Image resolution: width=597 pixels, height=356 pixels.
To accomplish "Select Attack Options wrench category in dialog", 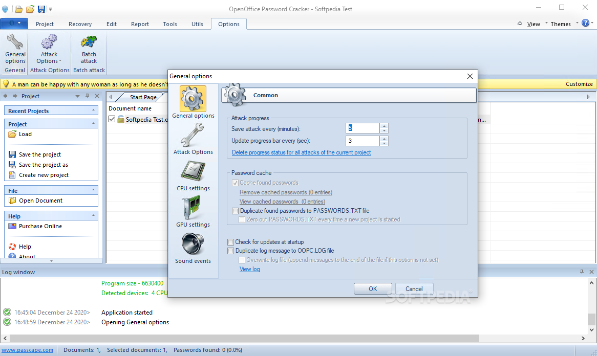I will click(193, 139).
